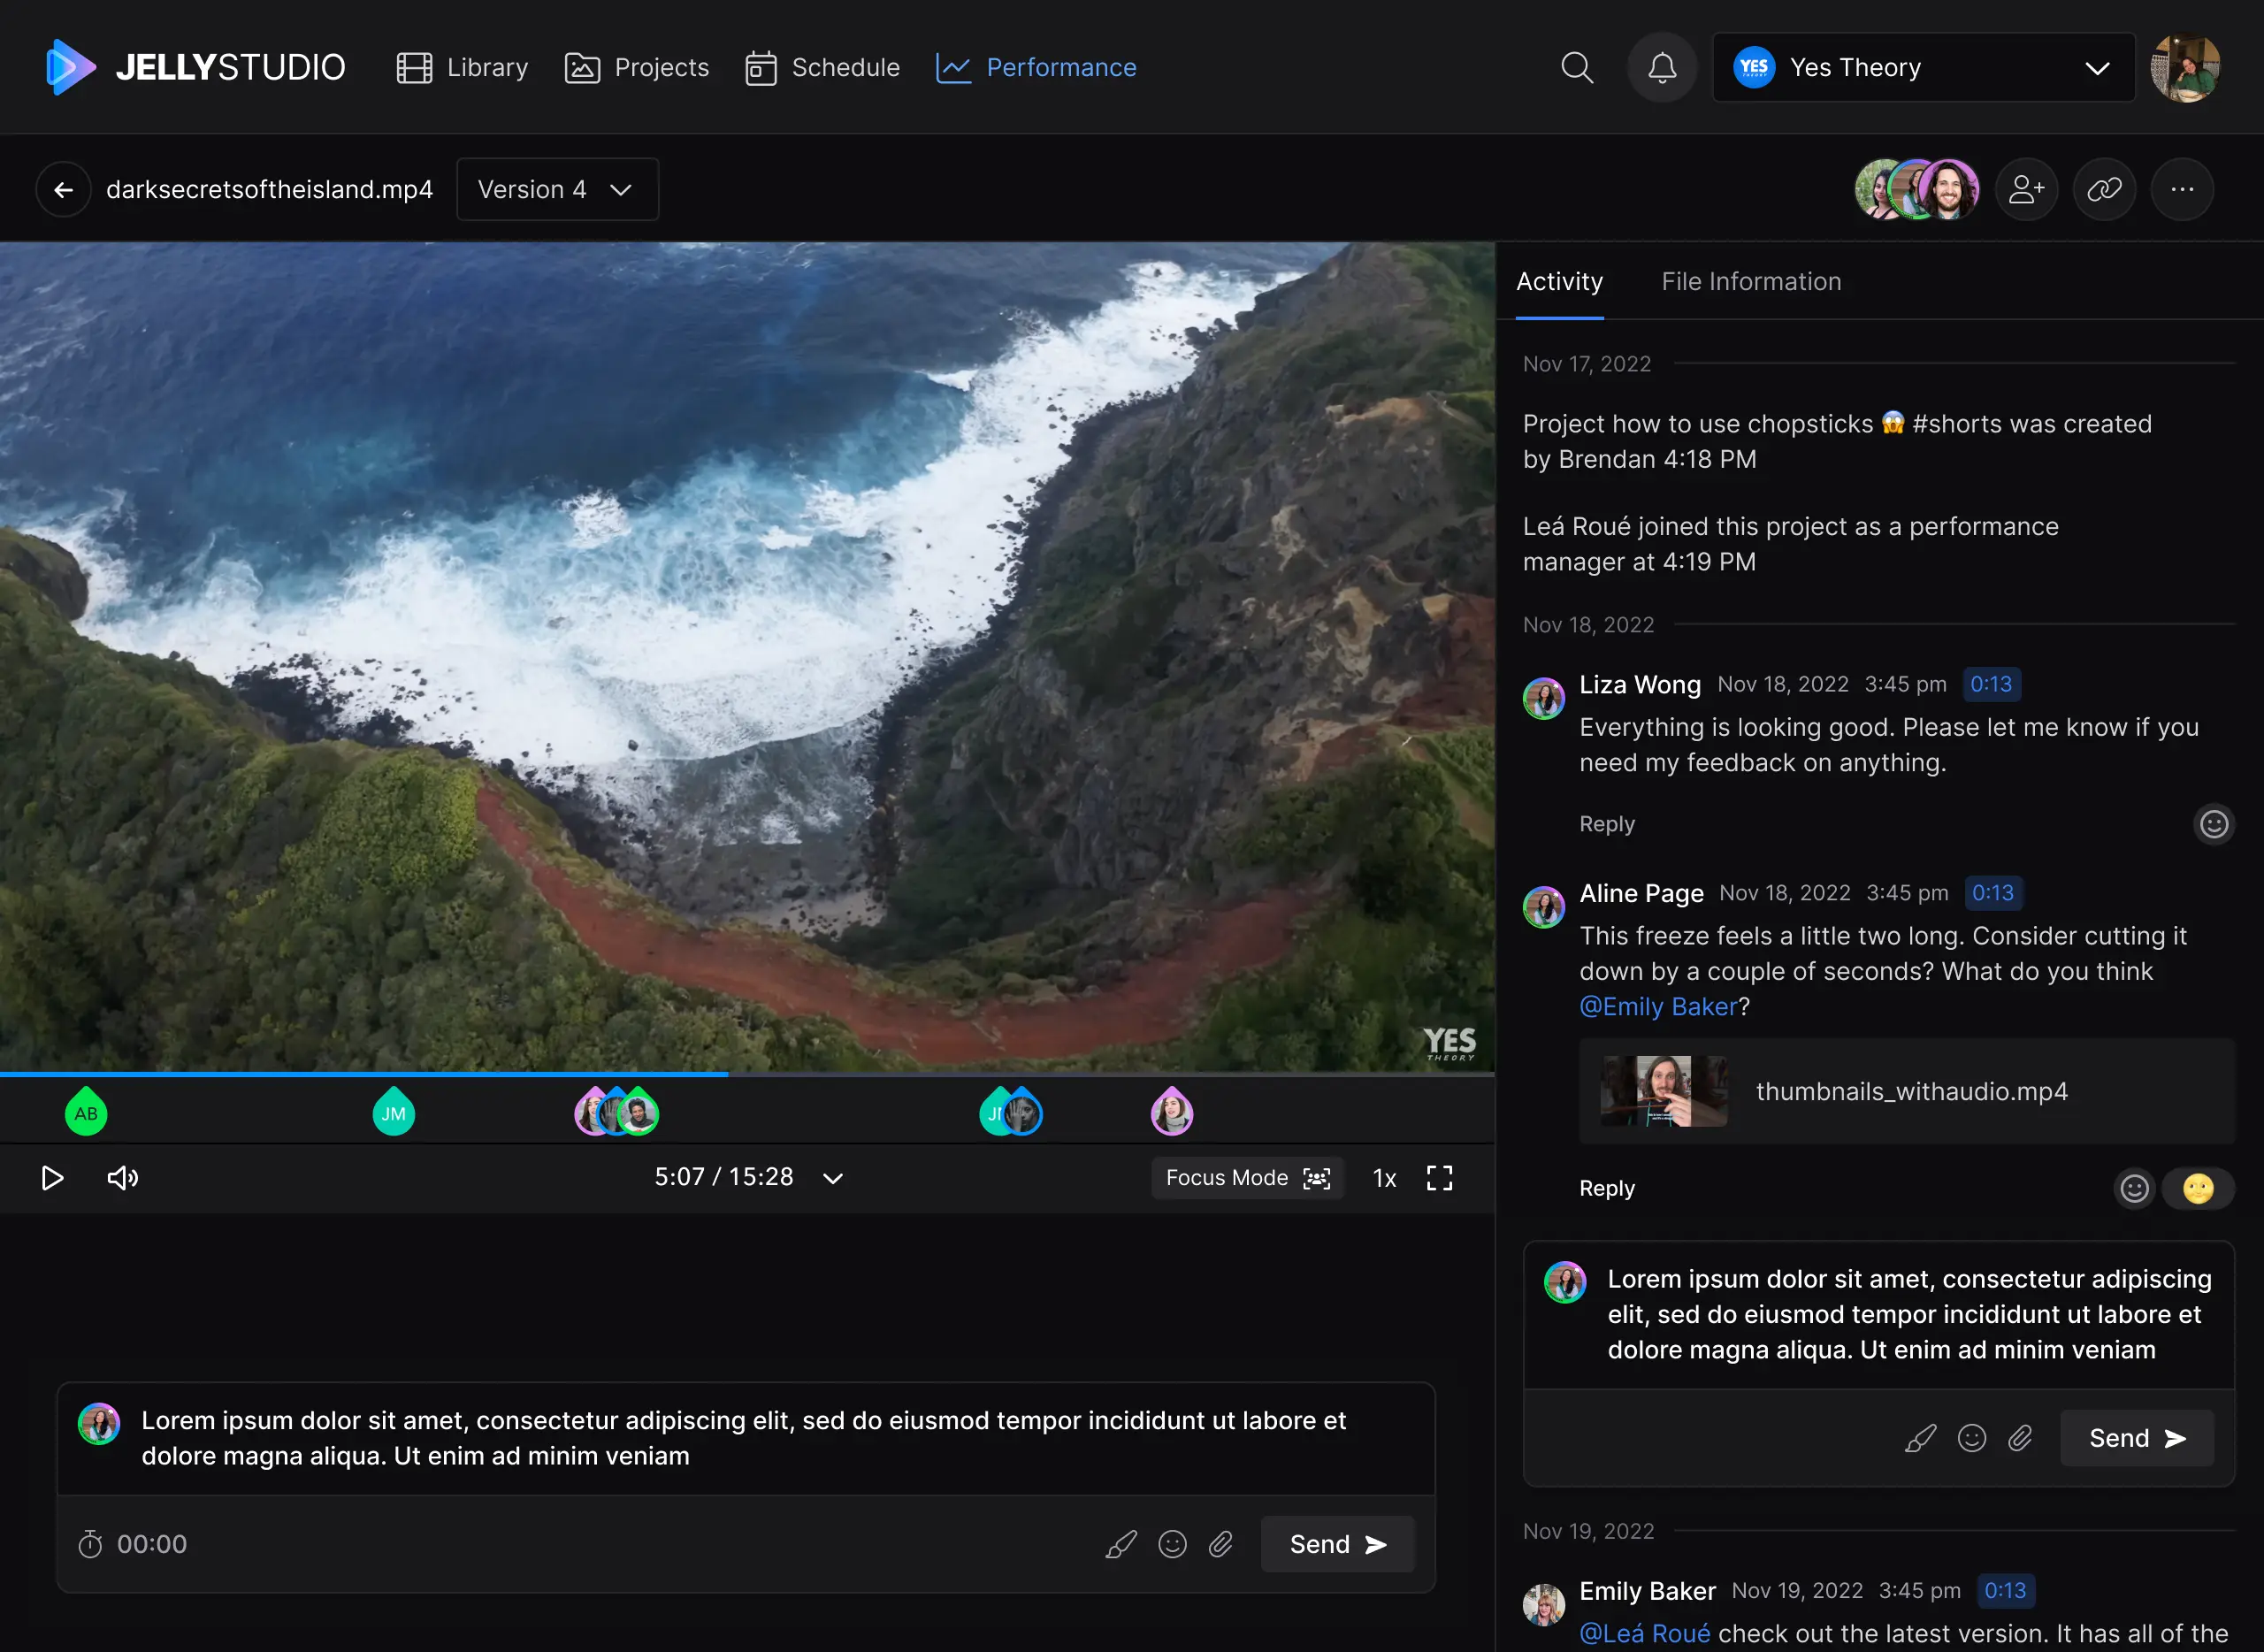Image resolution: width=2264 pixels, height=1652 pixels.
Task: Switch to the File Information tab
Action: [1751, 281]
